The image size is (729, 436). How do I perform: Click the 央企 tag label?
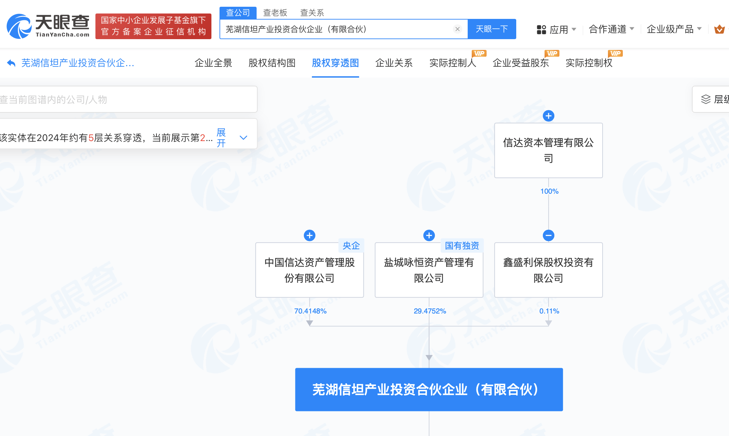351,246
